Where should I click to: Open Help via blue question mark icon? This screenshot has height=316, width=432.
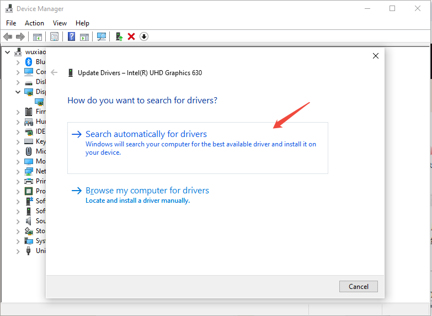point(71,36)
